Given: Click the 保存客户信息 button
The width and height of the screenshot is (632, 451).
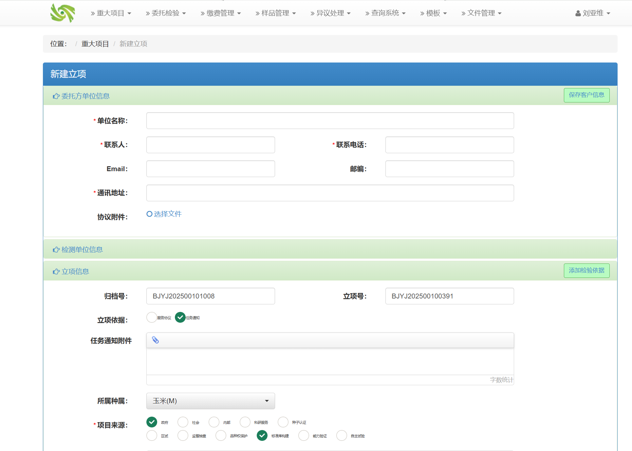Looking at the screenshot, I should tap(586, 95).
